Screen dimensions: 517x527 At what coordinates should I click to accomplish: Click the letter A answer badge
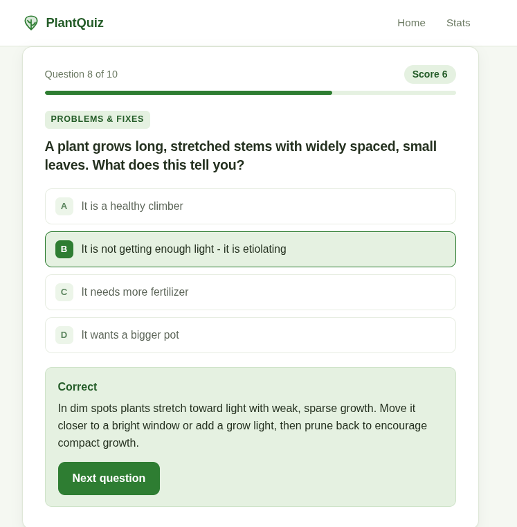point(64,206)
